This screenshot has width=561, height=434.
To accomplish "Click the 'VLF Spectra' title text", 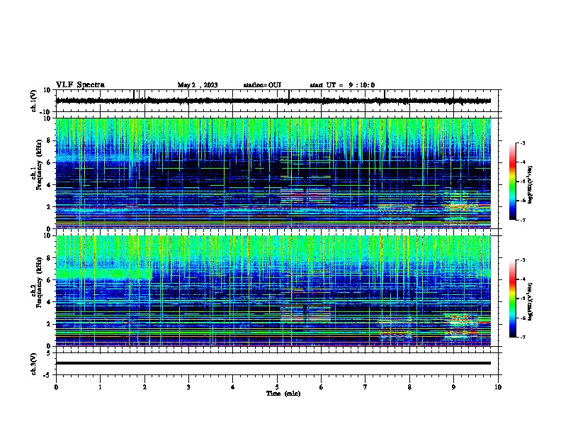I will point(80,85).
